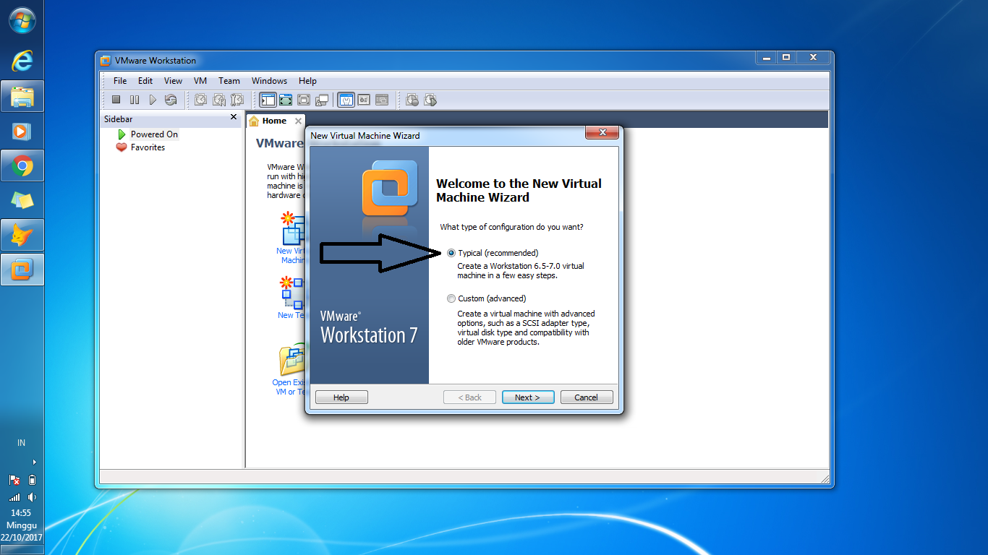Image resolution: width=988 pixels, height=555 pixels.
Task: Click the Next > button in wizard
Action: tap(528, 397)
